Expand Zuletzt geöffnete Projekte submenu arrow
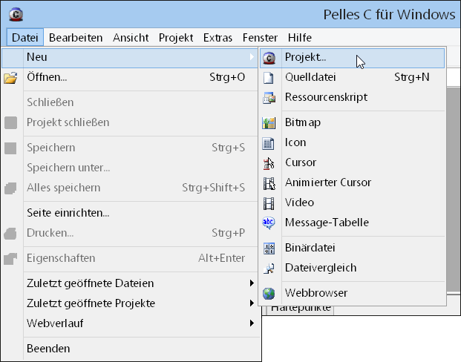This screenshot has width=461, height=362. (x=252, y=303)
